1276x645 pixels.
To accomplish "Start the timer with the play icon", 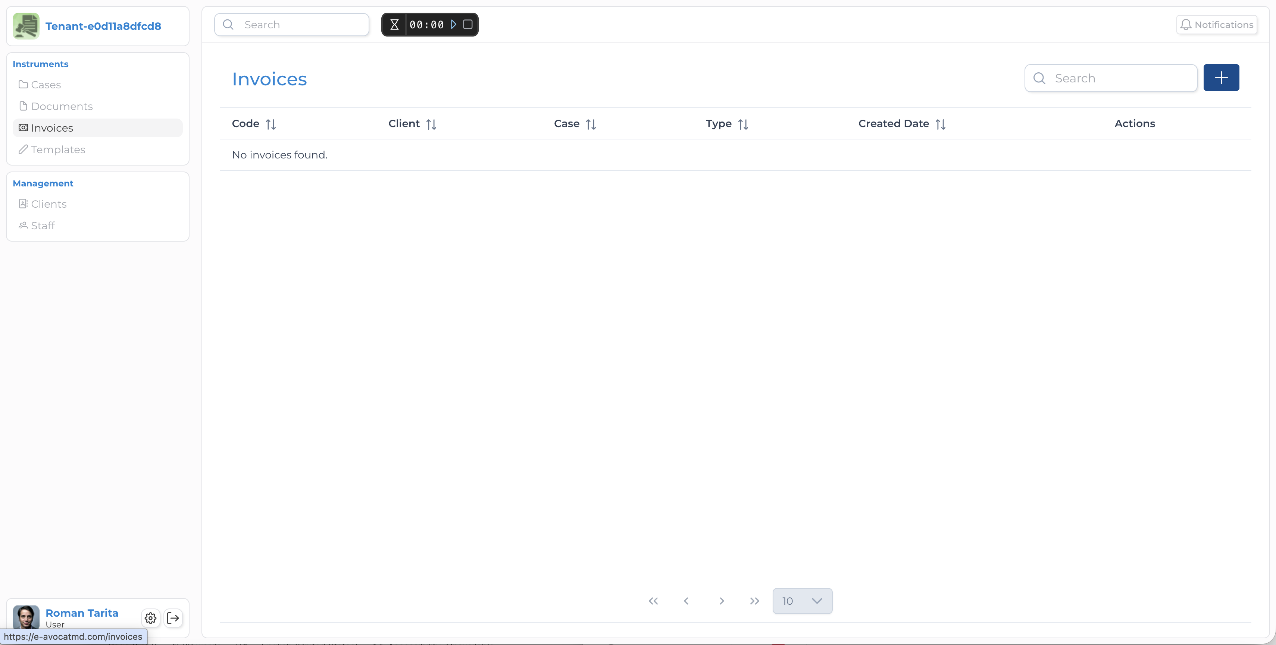I will tap(453, 24).
